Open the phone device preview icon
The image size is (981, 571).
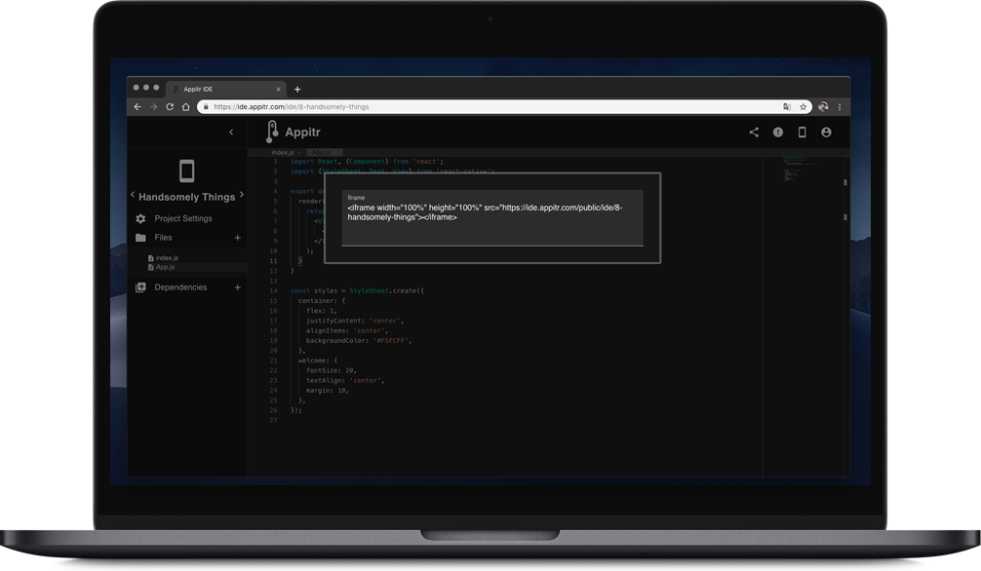pos(803,132)
